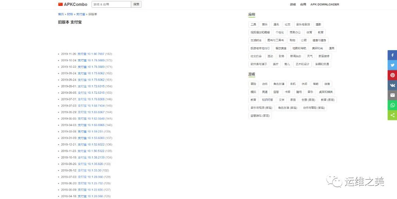
Task: Select the 医疗 app category tag
Action: click(x=276, y=64)
